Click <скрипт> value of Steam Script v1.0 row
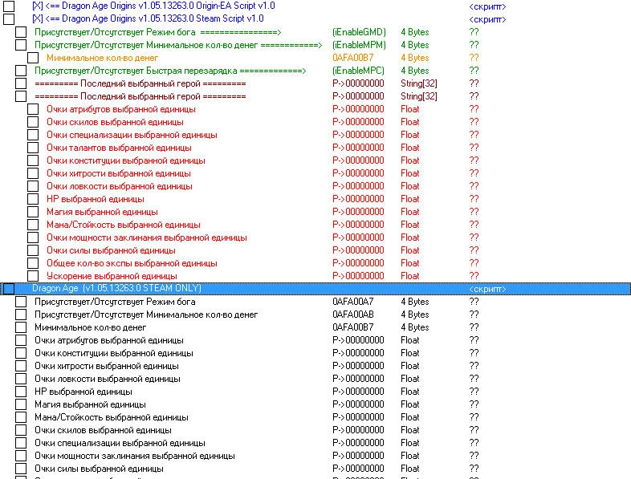The width and height of the screenshot is (631, 479). [487, 19]
